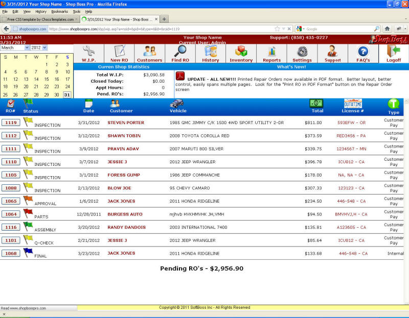Viewport: 409px width, 318px height.
Task: Click the Status flag column icon
Action: 28,104
